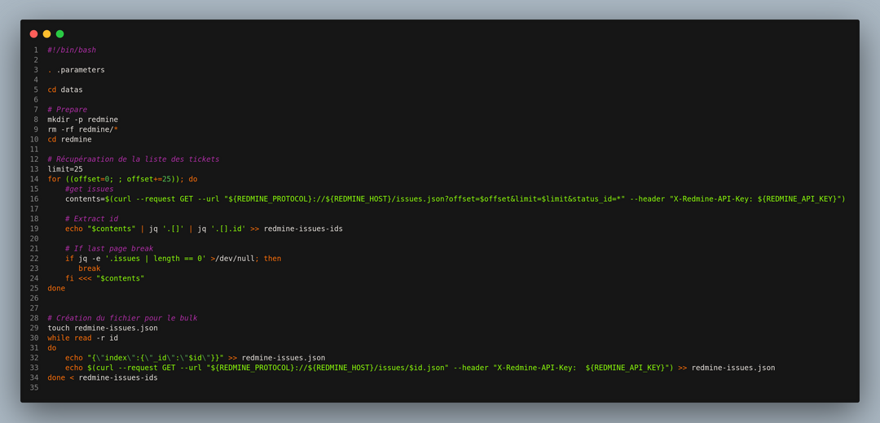This screenshot has height=423, width=880.
Task: Click the '# Extract id' comment
Action: tap(91, 219)
